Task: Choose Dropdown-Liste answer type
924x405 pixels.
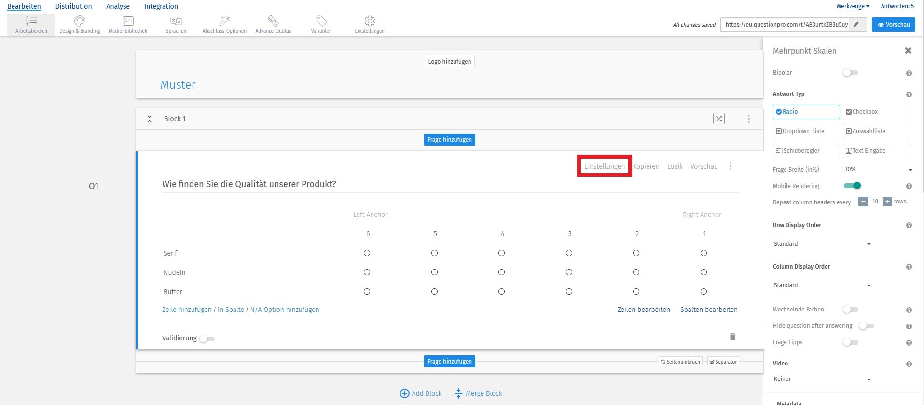Action: (x=806, y=131)
